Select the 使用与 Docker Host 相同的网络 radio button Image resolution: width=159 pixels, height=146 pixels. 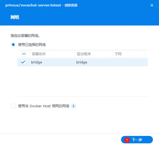13,106
